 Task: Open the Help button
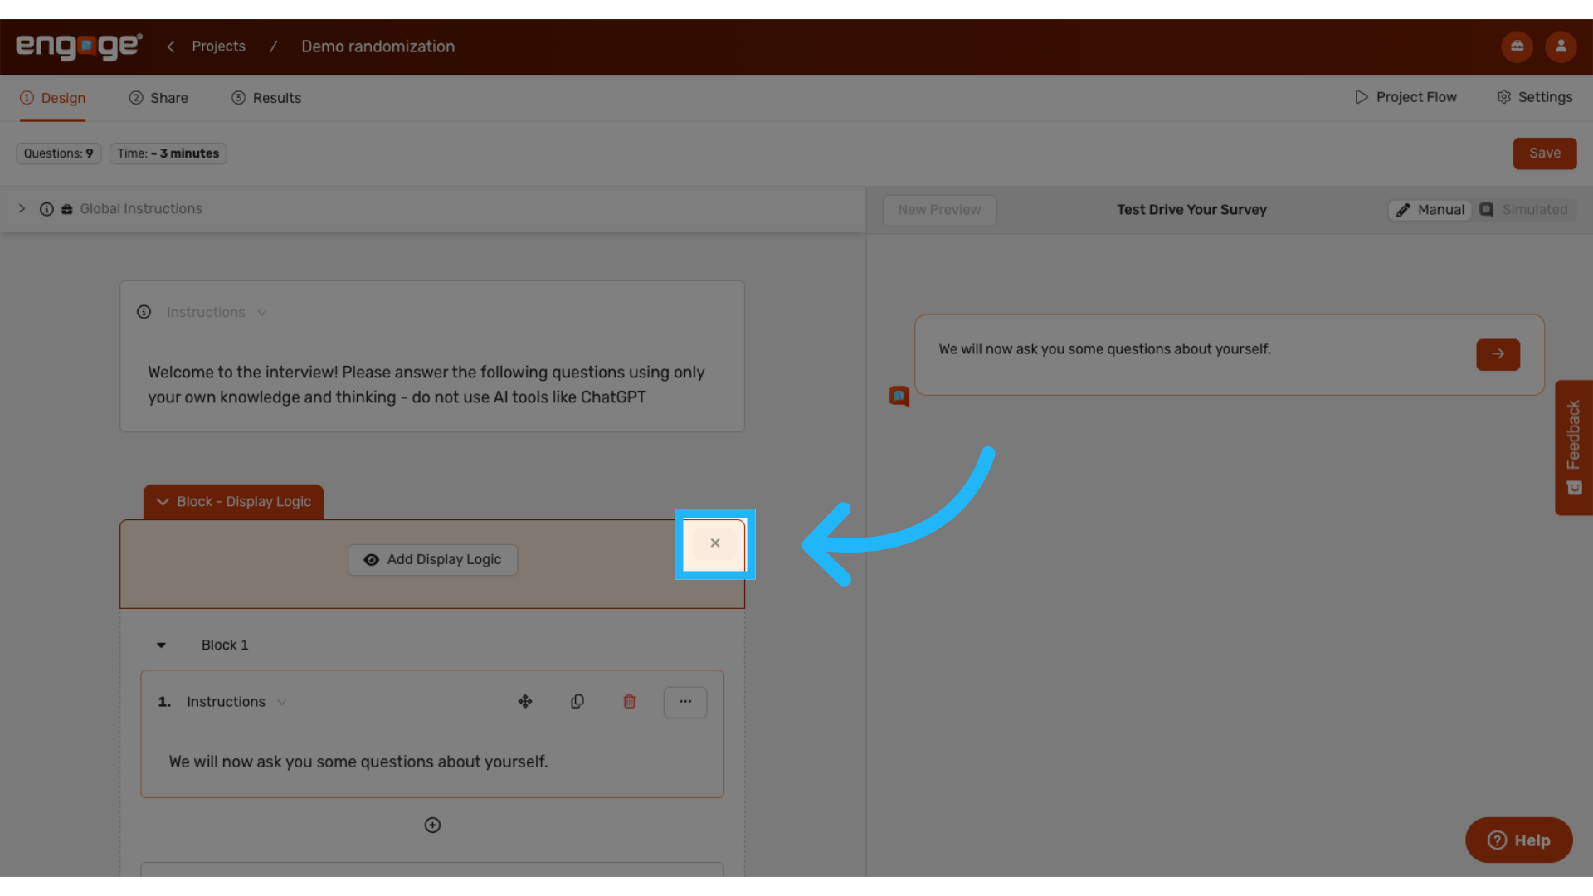1519,840
